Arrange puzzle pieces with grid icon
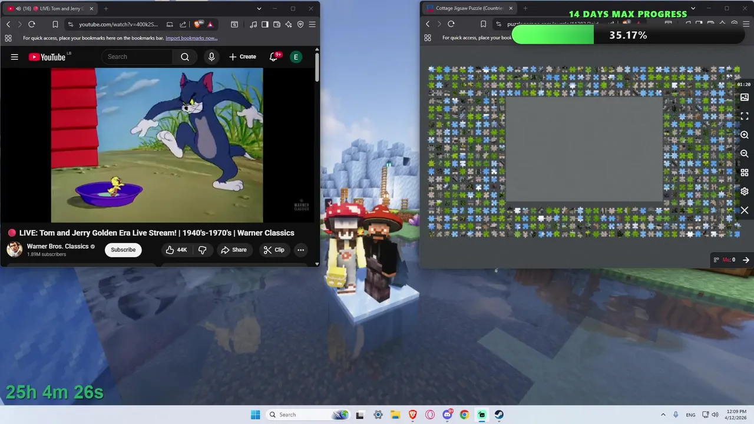This screenshot has height=424, width=754. pyautogui.click(x=745, y=173)
